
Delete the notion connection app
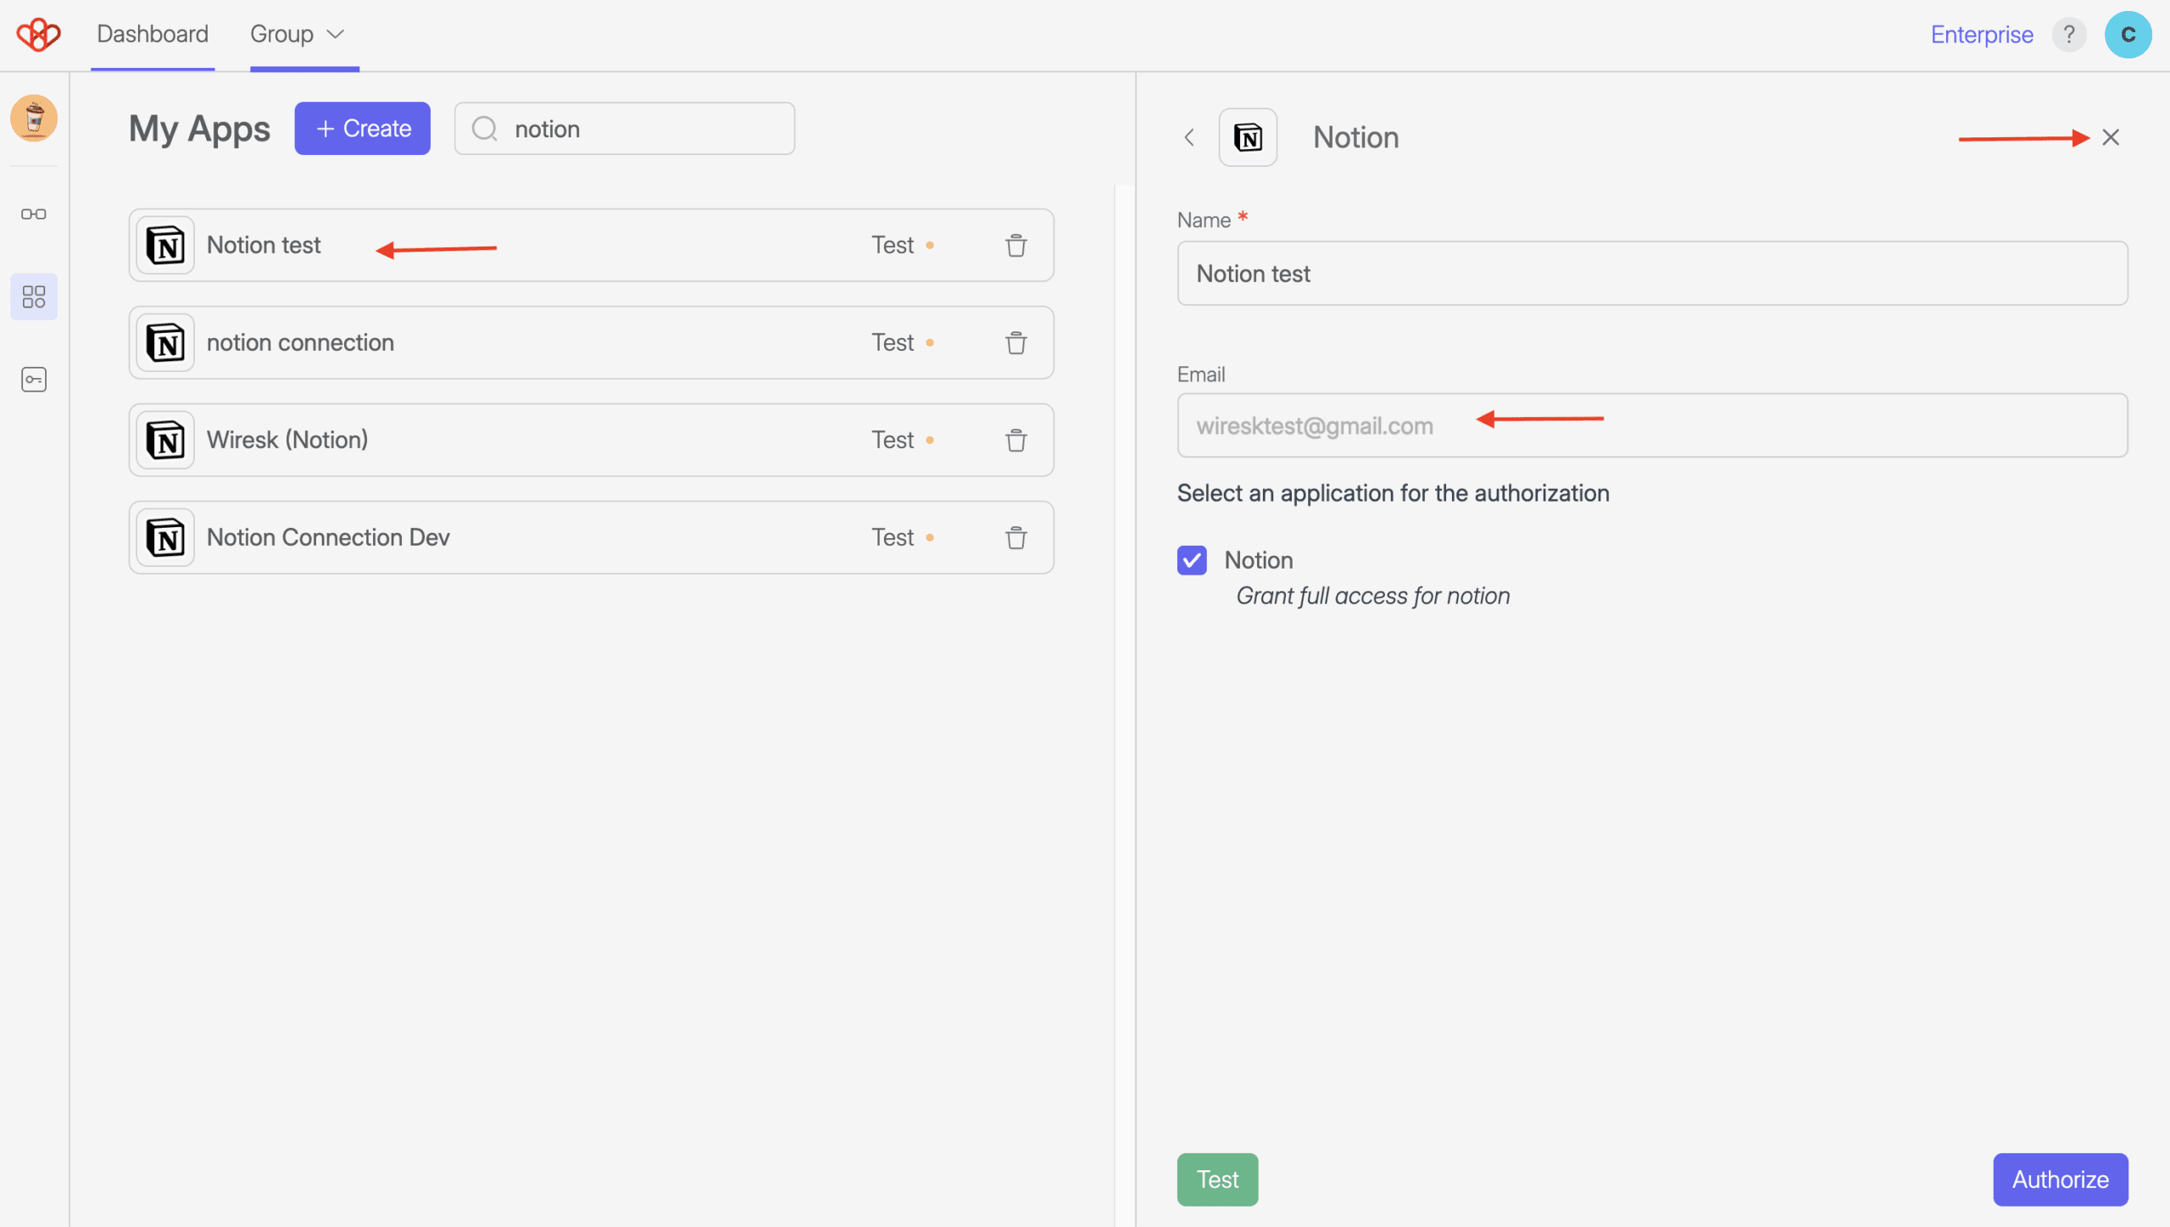point(1016,343)
